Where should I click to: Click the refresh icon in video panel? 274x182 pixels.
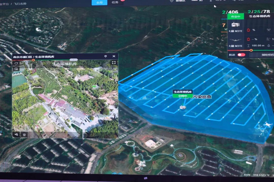(16, 63)
